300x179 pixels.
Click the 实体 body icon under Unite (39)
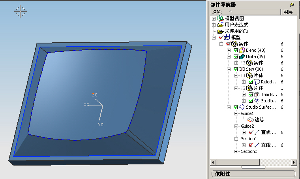249,63
